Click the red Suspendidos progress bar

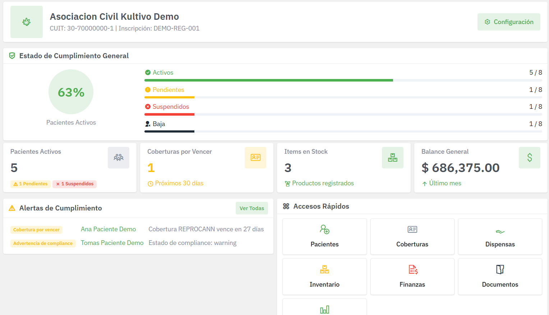[169, 114]
